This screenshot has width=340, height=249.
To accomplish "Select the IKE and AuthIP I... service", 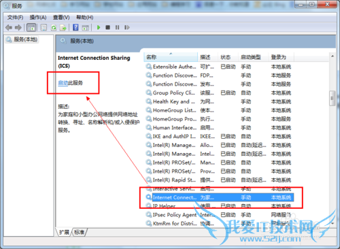I will click(219, 136).
